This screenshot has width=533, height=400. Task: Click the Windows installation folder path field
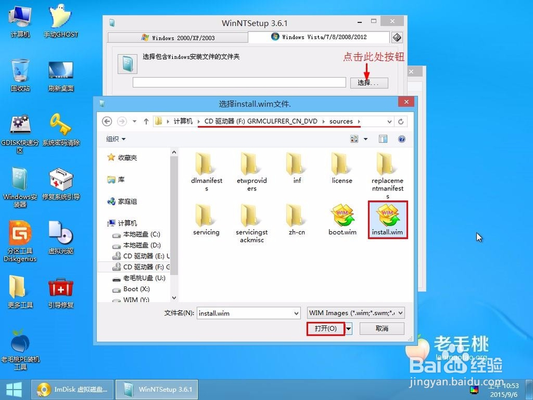(x=239, y=82)
